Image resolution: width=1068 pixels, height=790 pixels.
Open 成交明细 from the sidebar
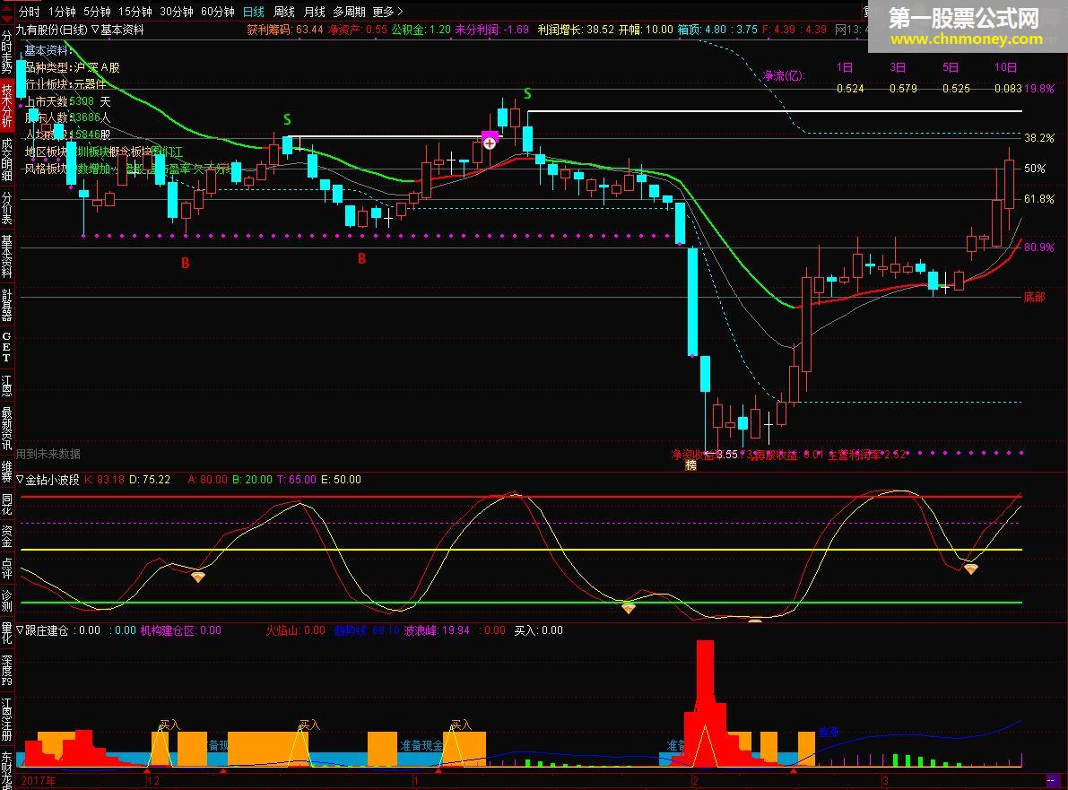coord(7,160)
